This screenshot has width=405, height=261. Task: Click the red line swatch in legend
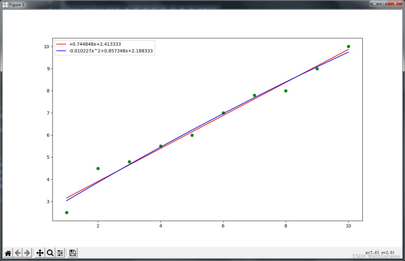pos(61,44)
